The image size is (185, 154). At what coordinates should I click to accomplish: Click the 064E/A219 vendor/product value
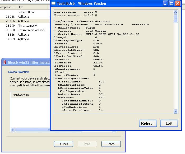point(140,25)
